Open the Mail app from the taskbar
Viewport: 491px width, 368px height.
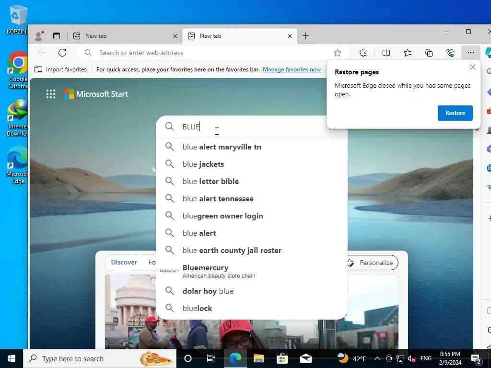point(305,358)
